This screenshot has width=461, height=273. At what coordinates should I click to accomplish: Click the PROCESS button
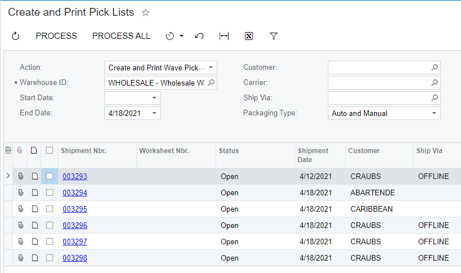[x=56, y=36]
